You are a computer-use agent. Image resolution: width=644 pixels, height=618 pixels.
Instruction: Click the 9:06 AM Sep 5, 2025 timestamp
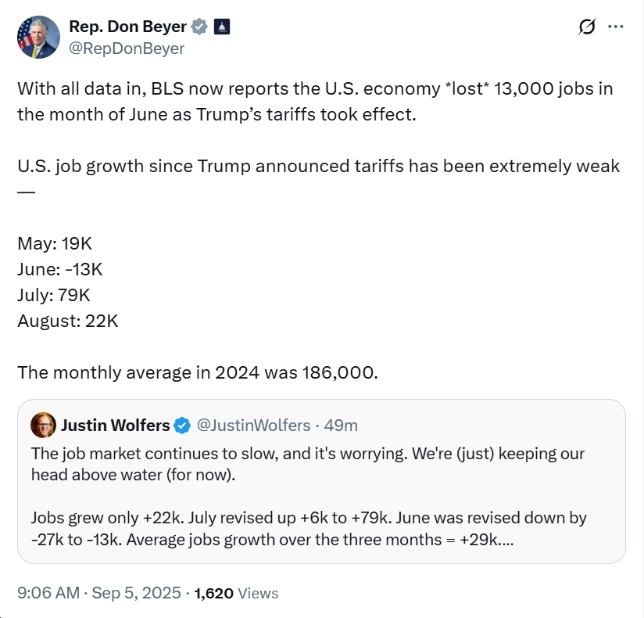click(99, 593)
